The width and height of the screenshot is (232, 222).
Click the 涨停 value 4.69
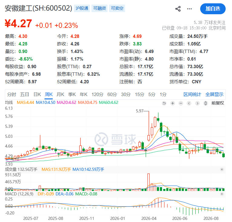(137, 36)
